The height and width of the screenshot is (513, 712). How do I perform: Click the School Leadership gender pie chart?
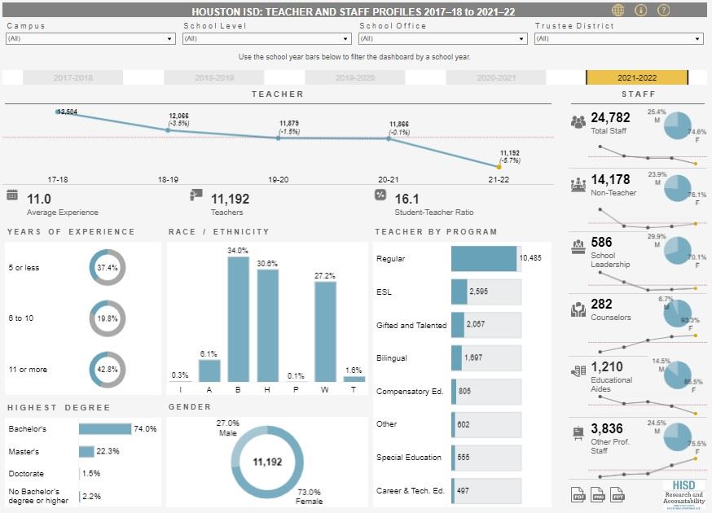(x=678, y=250)
